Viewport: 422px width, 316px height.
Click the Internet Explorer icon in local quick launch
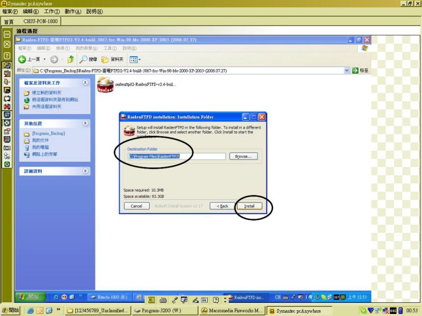(31, 311)
